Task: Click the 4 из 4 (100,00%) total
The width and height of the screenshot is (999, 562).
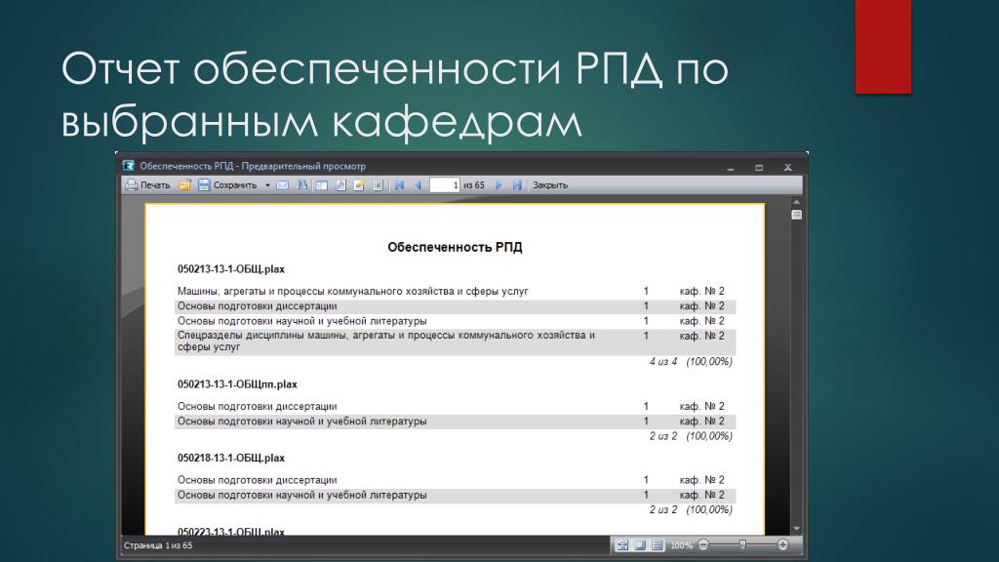Action: 691,362
